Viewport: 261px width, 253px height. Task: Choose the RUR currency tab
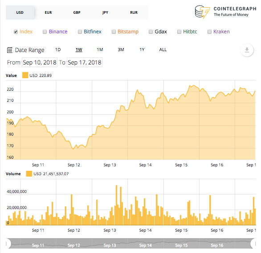pyautogui.click(x=134, y=12)
